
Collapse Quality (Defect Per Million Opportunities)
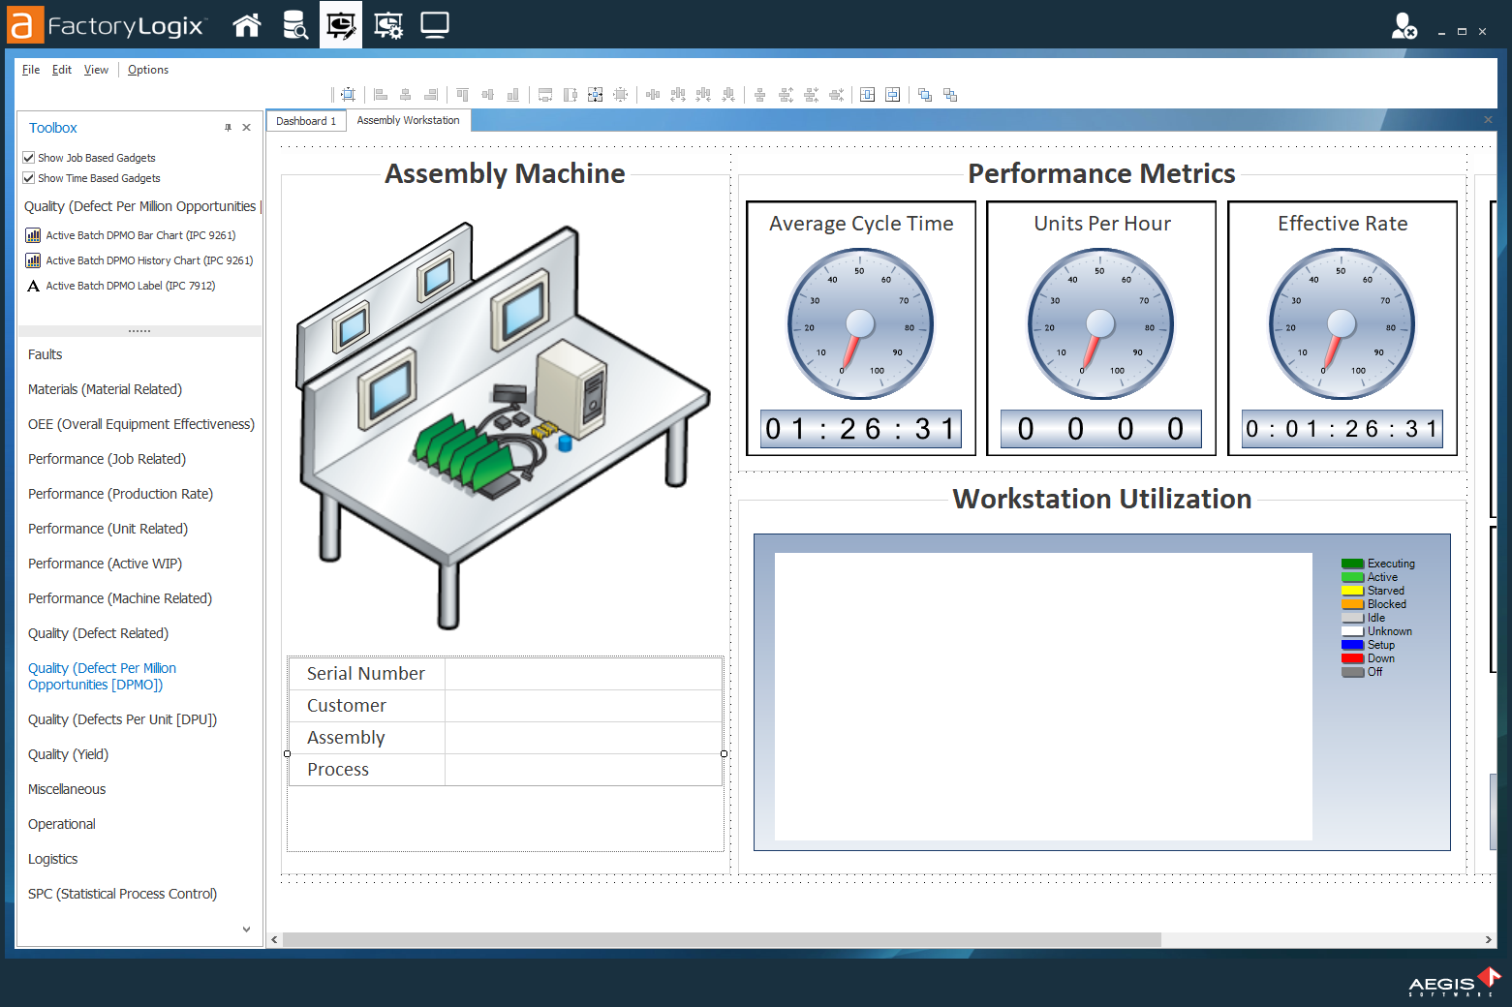(x=141, y=205)
